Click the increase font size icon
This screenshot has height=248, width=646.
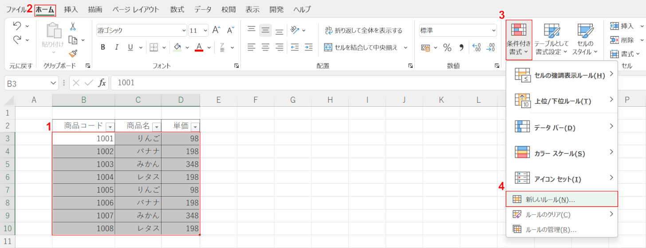217,30
